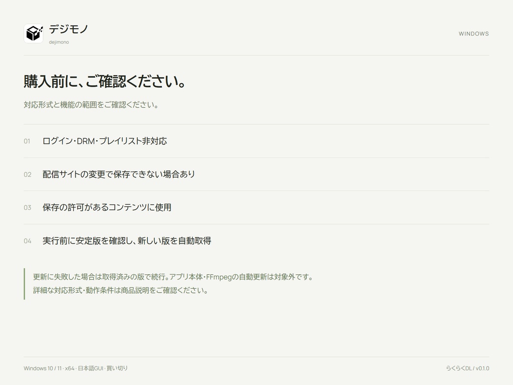This screenshot has height=385, width=513.
Task: Click row number 02
Action: coord(28,175)
